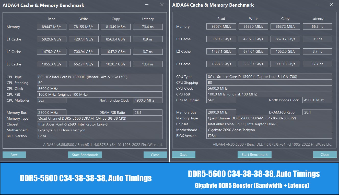Click the CPU Multiplier 56x field in left window
339x195 pixels.
click(x=52, y=100)
